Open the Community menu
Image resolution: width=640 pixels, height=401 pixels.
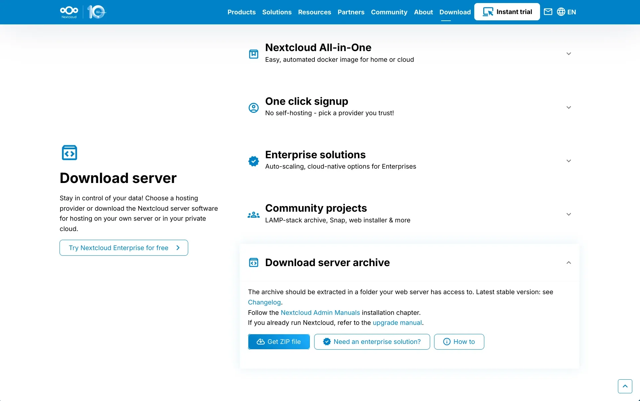389,12
